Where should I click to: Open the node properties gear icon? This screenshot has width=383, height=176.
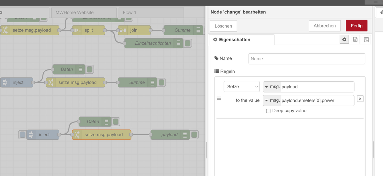pos(344,40)
